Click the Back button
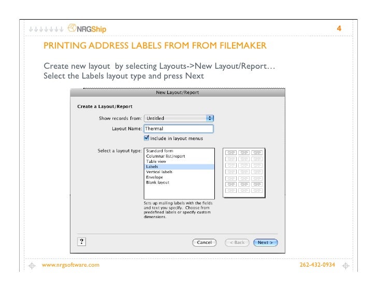This screenshot has width=377, height=291. pos(237,242)
